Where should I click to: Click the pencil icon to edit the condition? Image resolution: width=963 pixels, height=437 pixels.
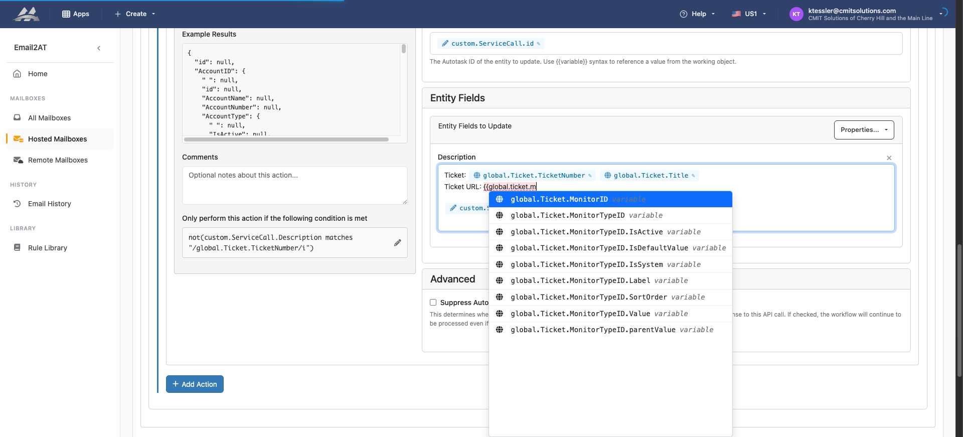coord(397,243)
